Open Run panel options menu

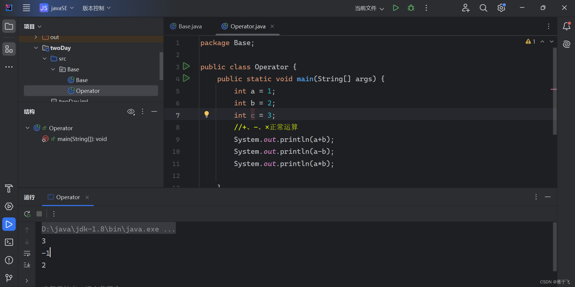[x=536, y=197]
